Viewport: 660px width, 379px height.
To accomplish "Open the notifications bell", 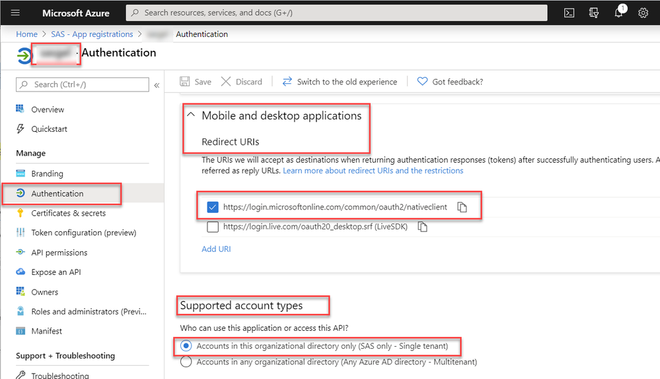I will coord(619,13).
